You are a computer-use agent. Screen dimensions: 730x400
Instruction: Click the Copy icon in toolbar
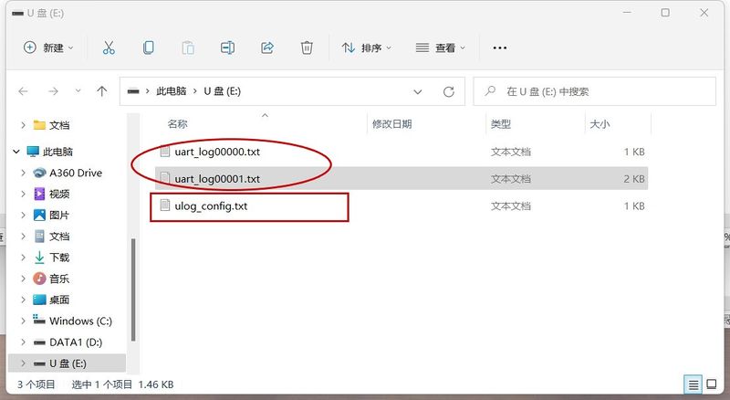coord(149,47)
